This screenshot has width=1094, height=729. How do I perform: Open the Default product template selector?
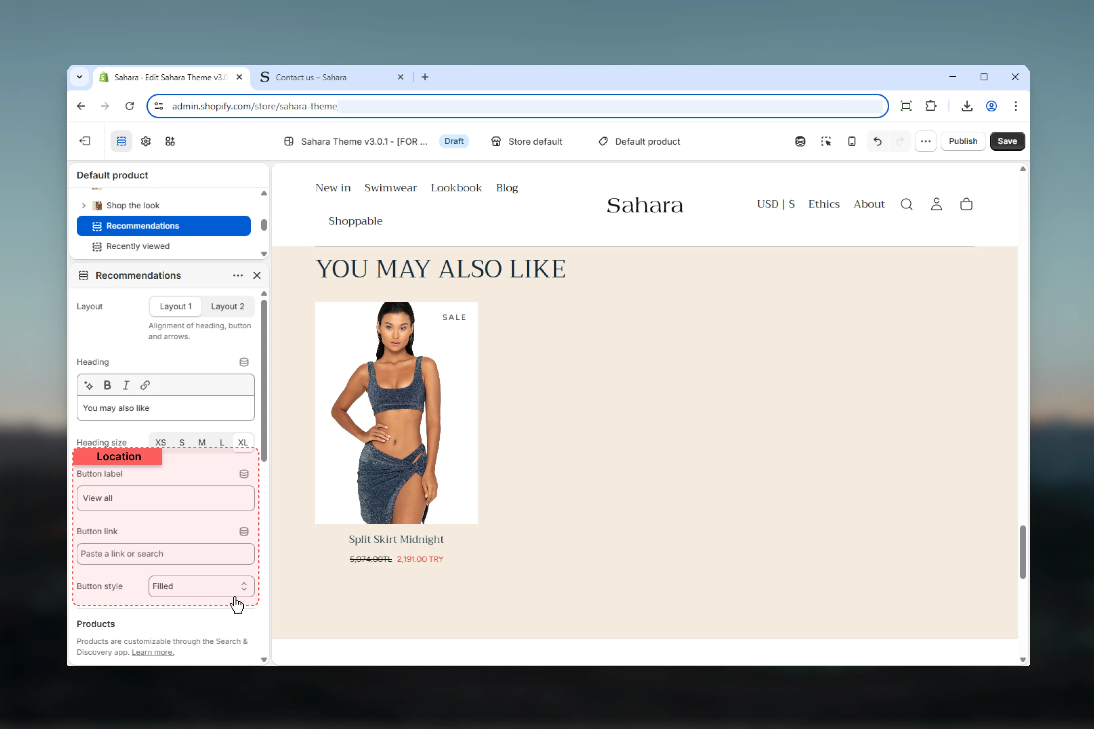click(639, 141)
